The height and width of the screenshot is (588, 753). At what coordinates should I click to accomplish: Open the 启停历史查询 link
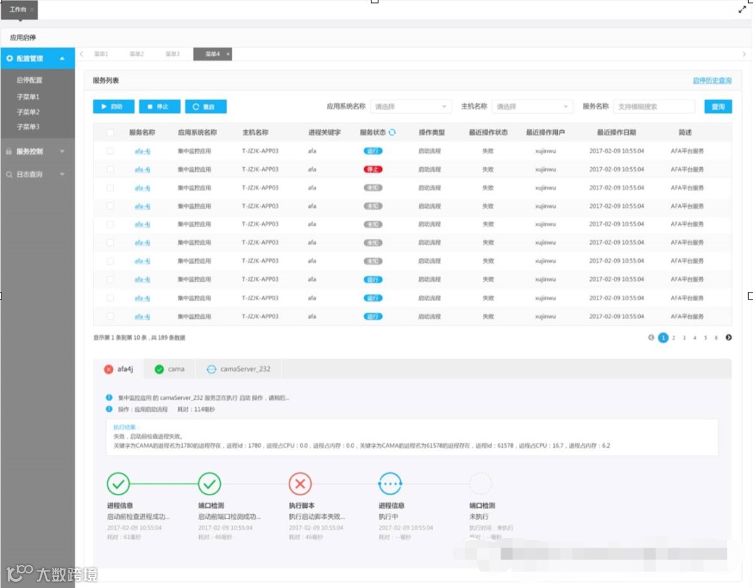[x=712, y=81]
